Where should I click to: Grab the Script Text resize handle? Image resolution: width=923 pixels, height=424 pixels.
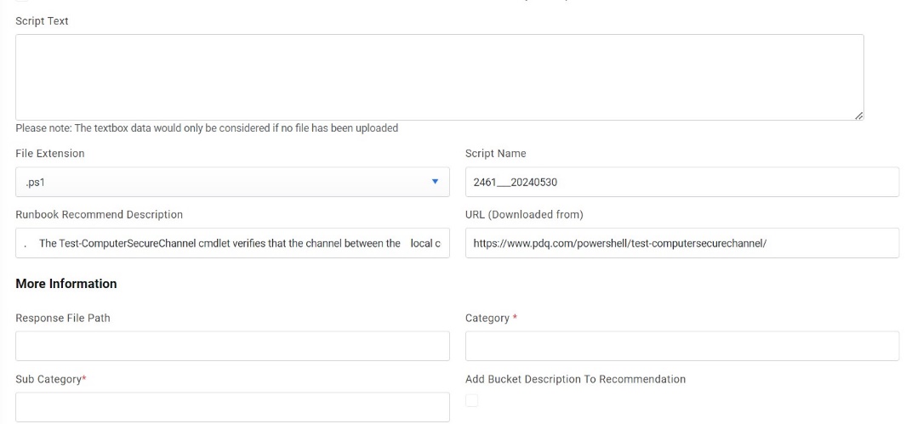pyautogui.click(x=858, y=115)
